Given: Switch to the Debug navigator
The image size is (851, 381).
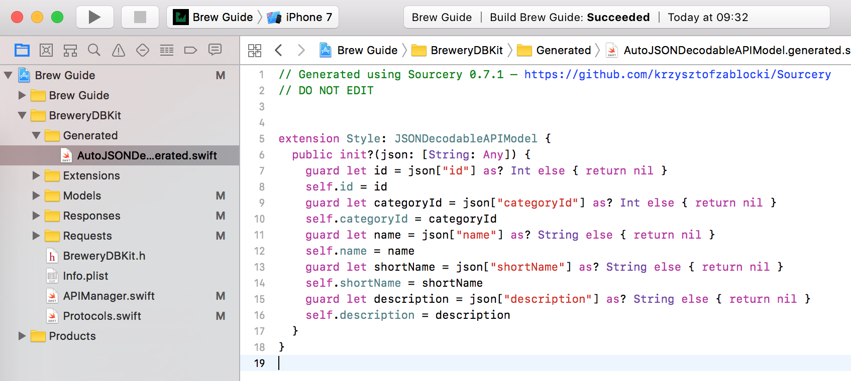Looking at the screenshot, I should coord(167,50).
